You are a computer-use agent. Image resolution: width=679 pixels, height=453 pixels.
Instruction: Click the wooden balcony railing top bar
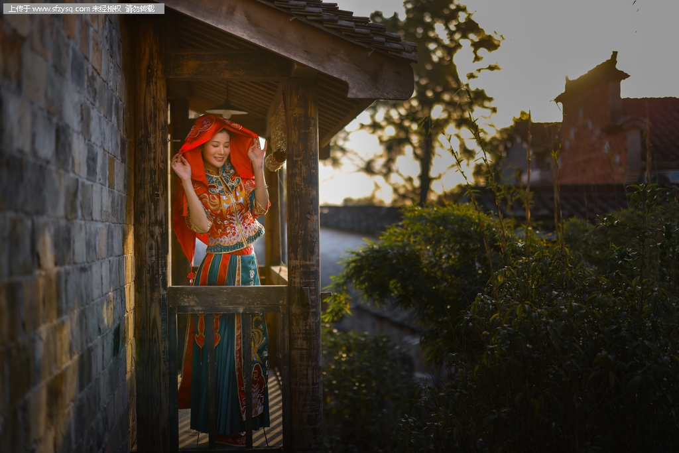point(227,296)
